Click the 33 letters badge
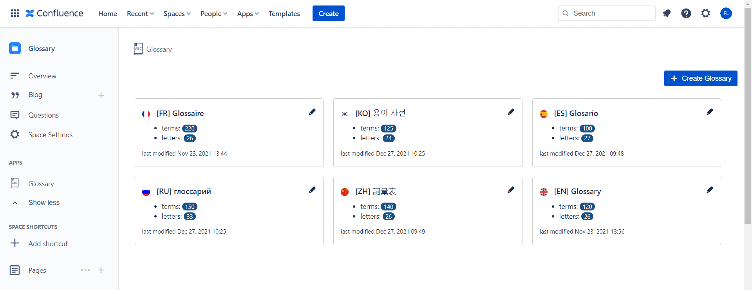Image resolution: width=752 pixels, height=290 pixels. pyautogui.click(x=190, y=216)
